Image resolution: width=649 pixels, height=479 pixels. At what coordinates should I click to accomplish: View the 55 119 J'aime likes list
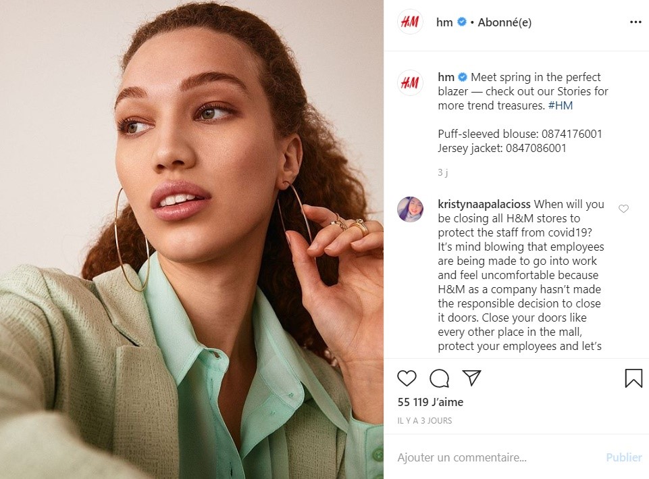pyautogui.click(x=430, y=402)
